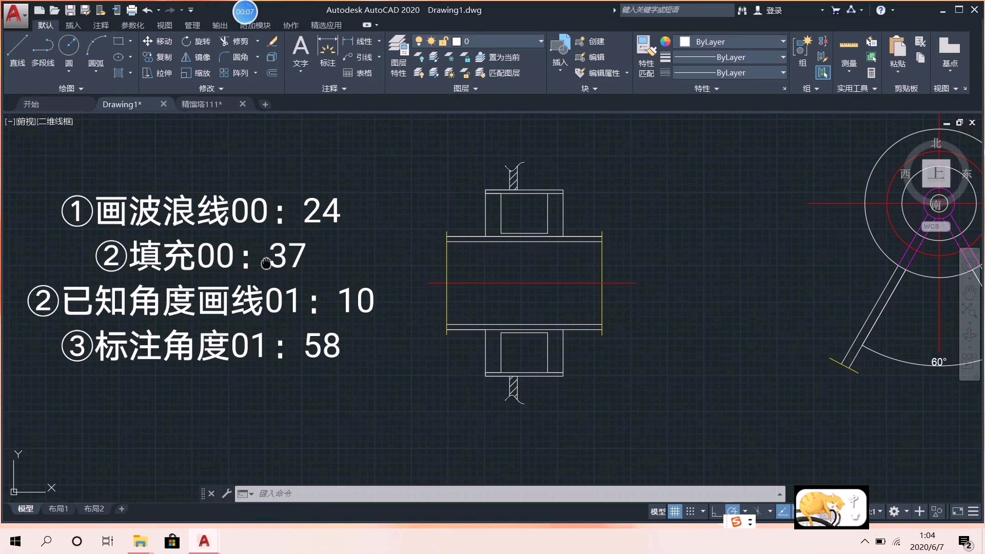Toggle grid display in status bar
The height and width of the screenshot is (554, 985).
tap(675, 511)
